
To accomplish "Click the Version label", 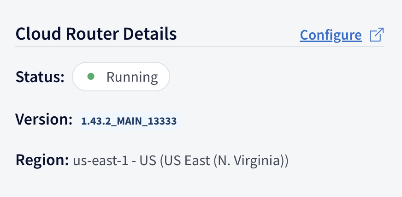I will tap(44, 119).
